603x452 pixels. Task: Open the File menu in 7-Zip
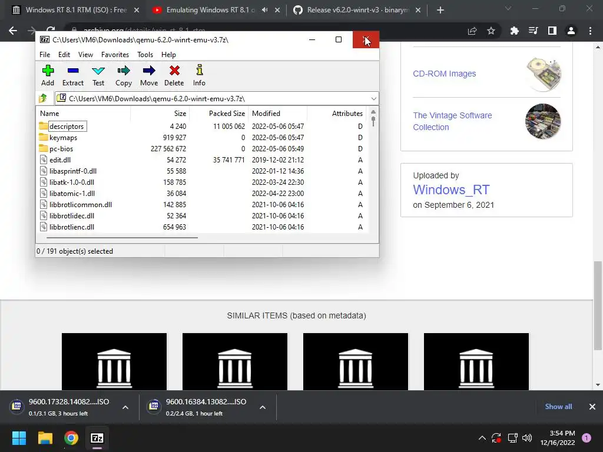click(x=45, y=55)
